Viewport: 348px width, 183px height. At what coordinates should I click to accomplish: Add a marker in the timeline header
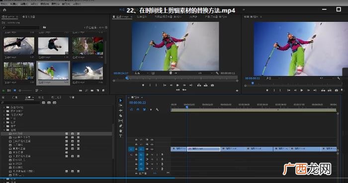tap(151, 110)
